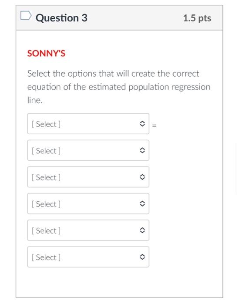The width and height of the screenshot is (239, 305).
Task: Open the fourth [ Select ] combo box
Action: click(x=88, y=203)
